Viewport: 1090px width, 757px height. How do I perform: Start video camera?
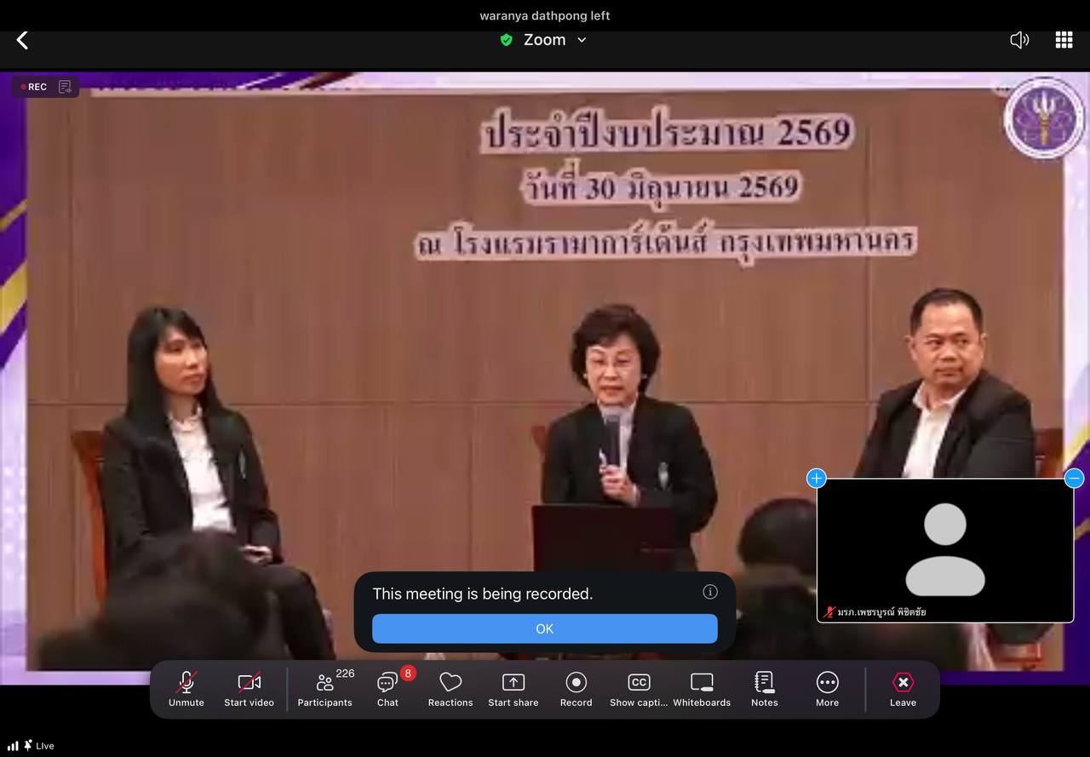pyautogui.click(x=250, y=690)
